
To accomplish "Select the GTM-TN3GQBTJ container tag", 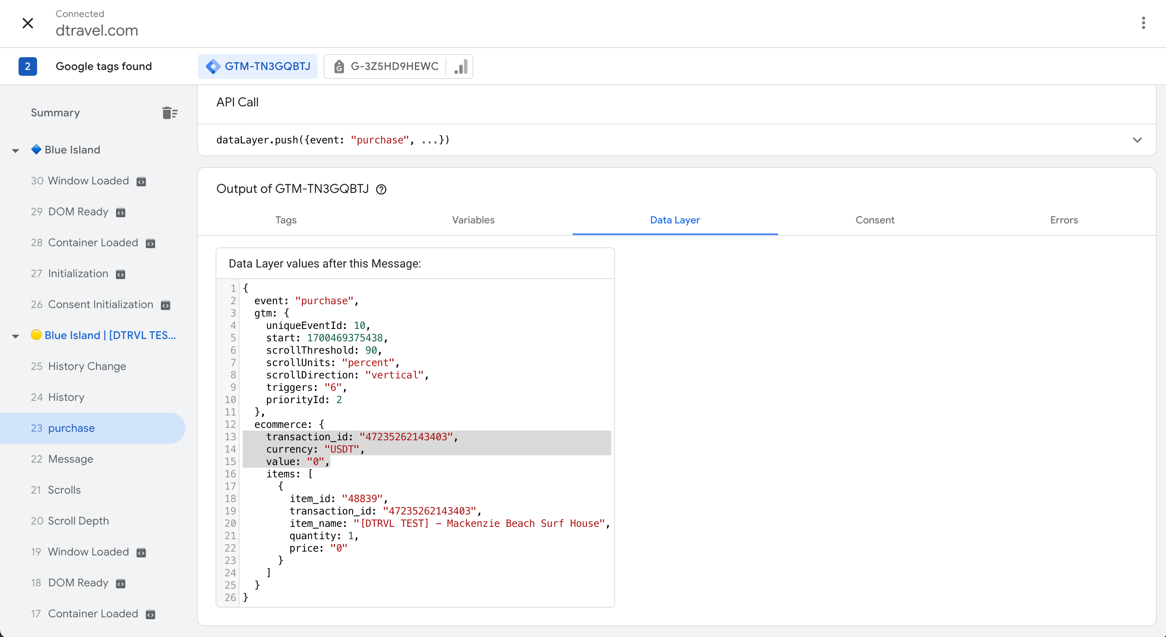I will (x=258, y=66).
